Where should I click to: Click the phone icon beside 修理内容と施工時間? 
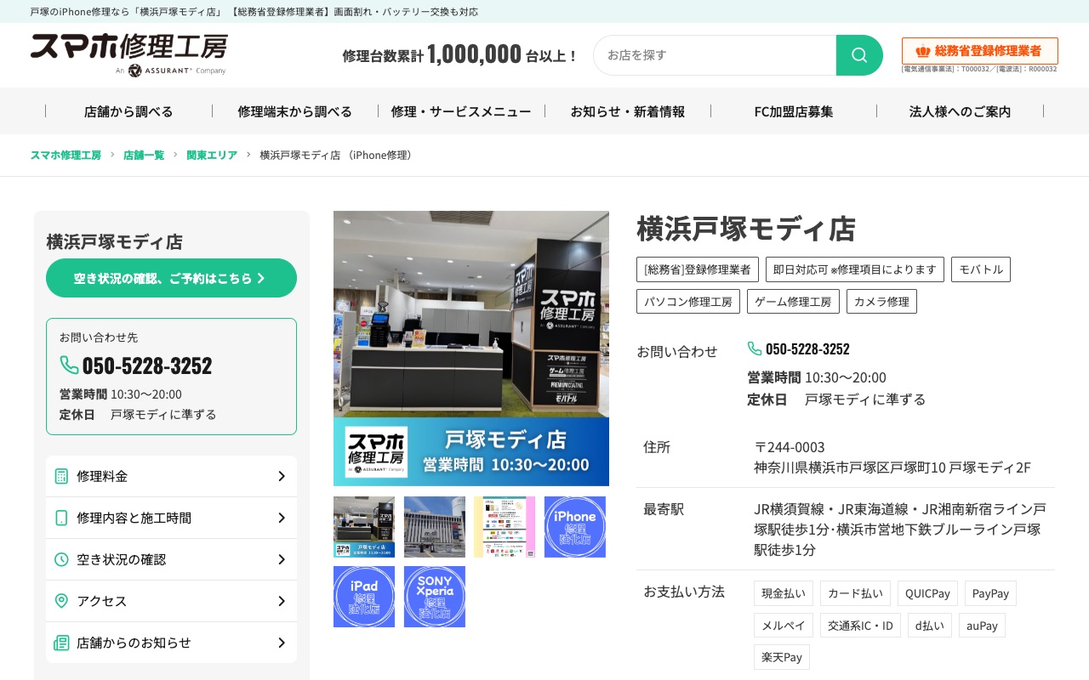[x=61, y=518]
